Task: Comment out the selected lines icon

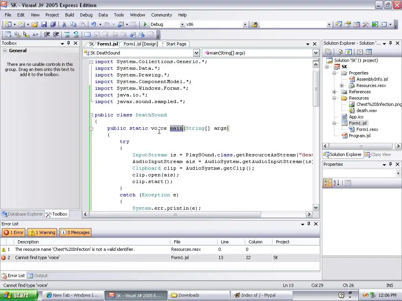Action: point(67,34)
